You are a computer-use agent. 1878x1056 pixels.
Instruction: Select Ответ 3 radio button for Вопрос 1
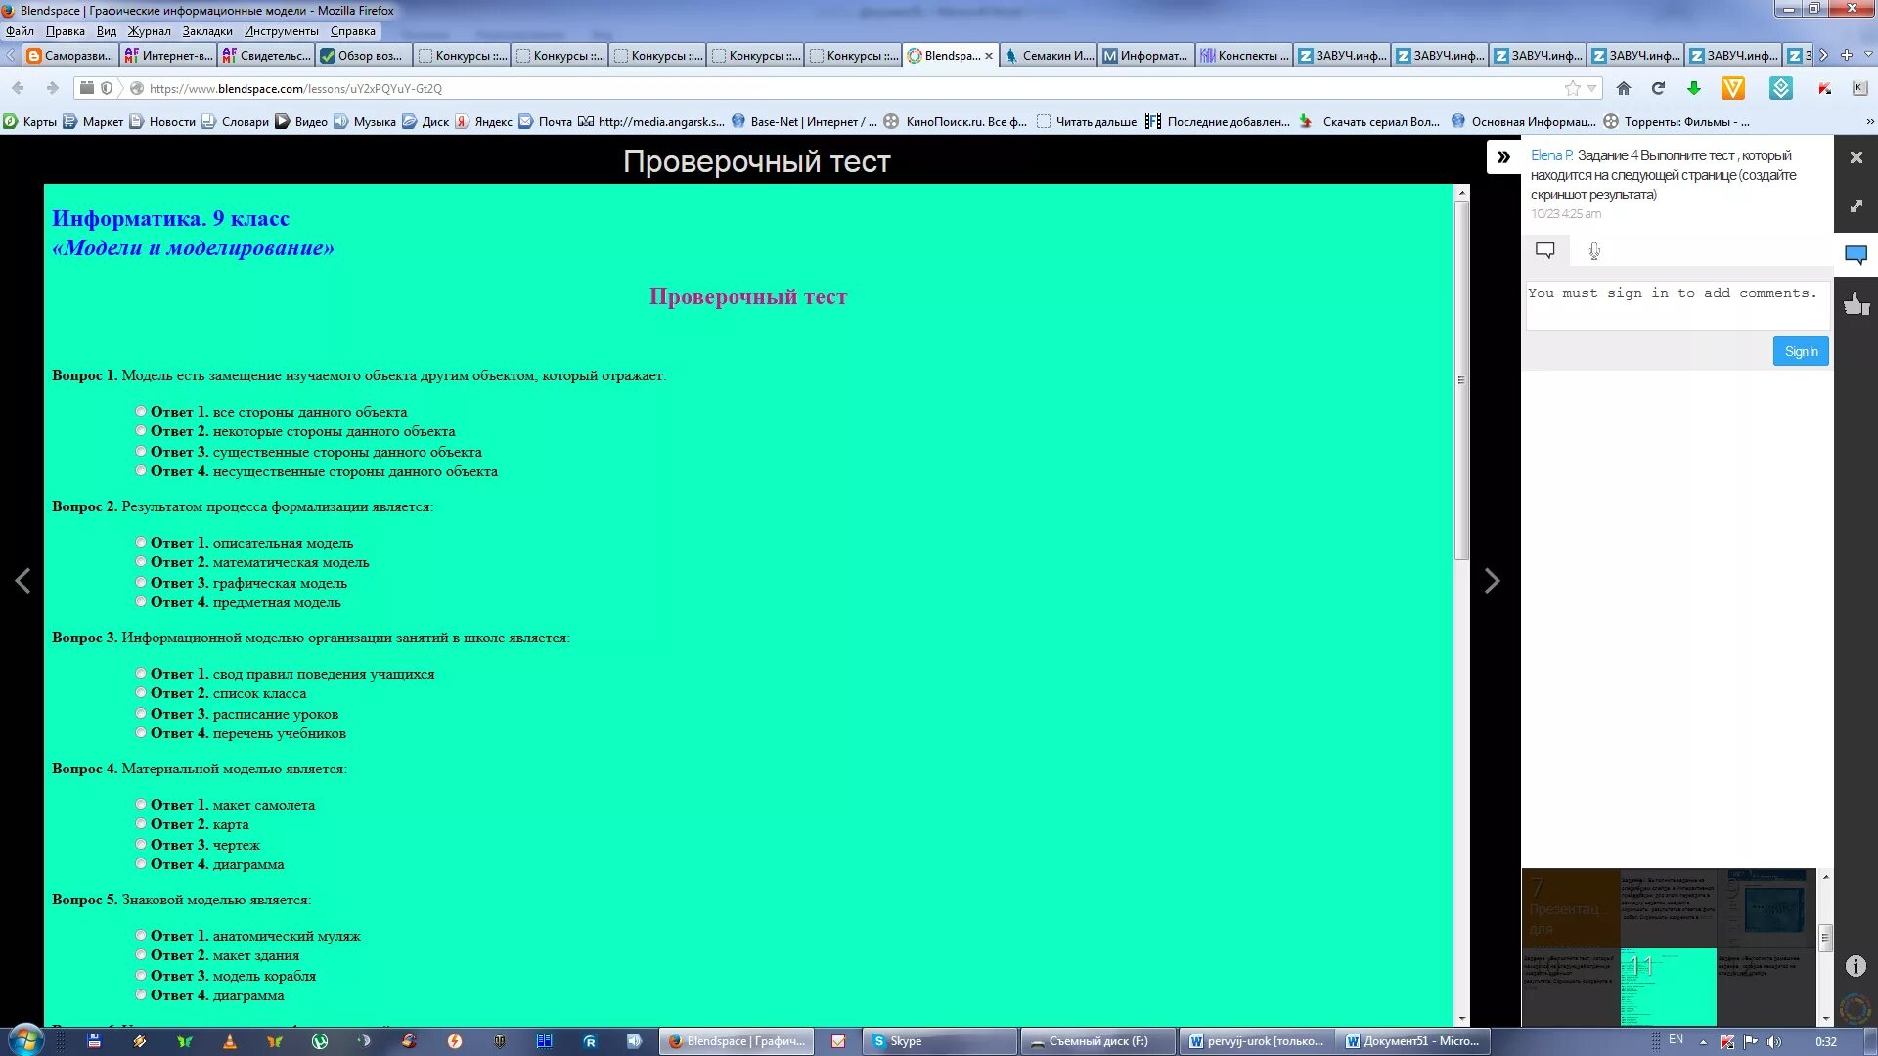click(x=141, y=450)
